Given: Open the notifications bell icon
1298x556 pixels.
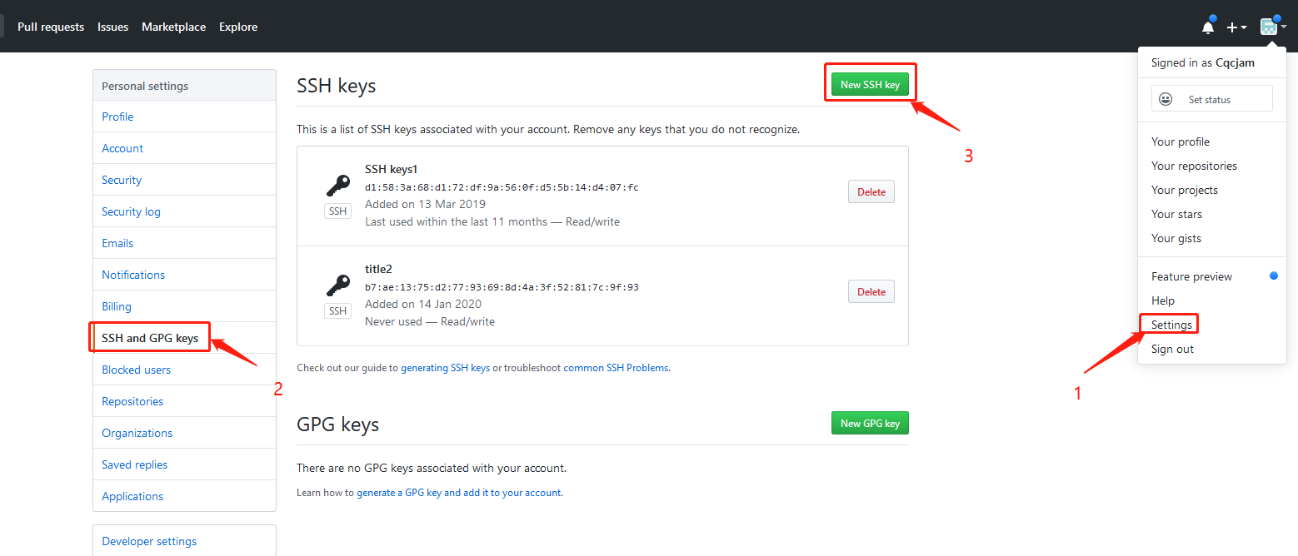Looking at the screenshot, I should click(x=1208, y=27).
